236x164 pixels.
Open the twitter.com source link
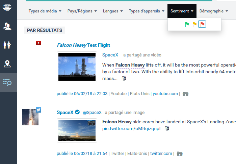coord(161,154)
